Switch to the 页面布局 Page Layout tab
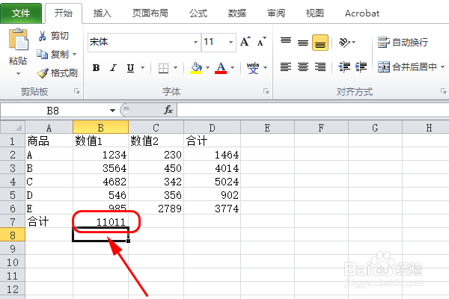 [150, 13]
